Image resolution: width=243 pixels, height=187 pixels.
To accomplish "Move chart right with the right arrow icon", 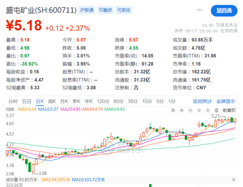I will [x=208, y=111].
